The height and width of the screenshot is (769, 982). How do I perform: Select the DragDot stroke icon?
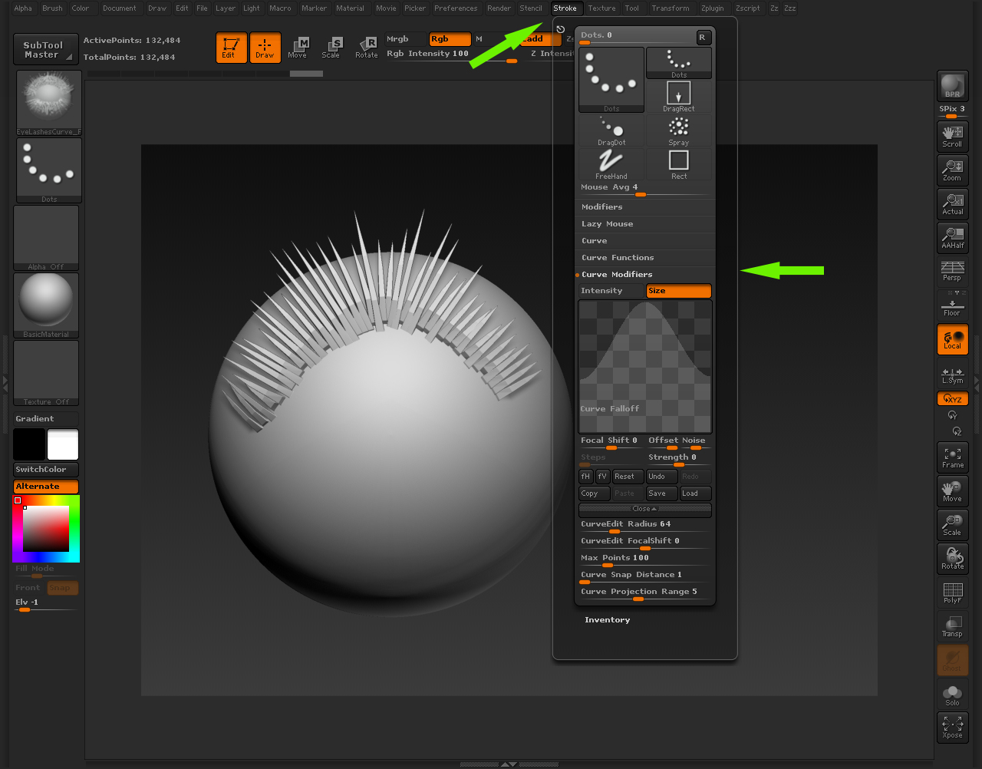pos(611,130)
